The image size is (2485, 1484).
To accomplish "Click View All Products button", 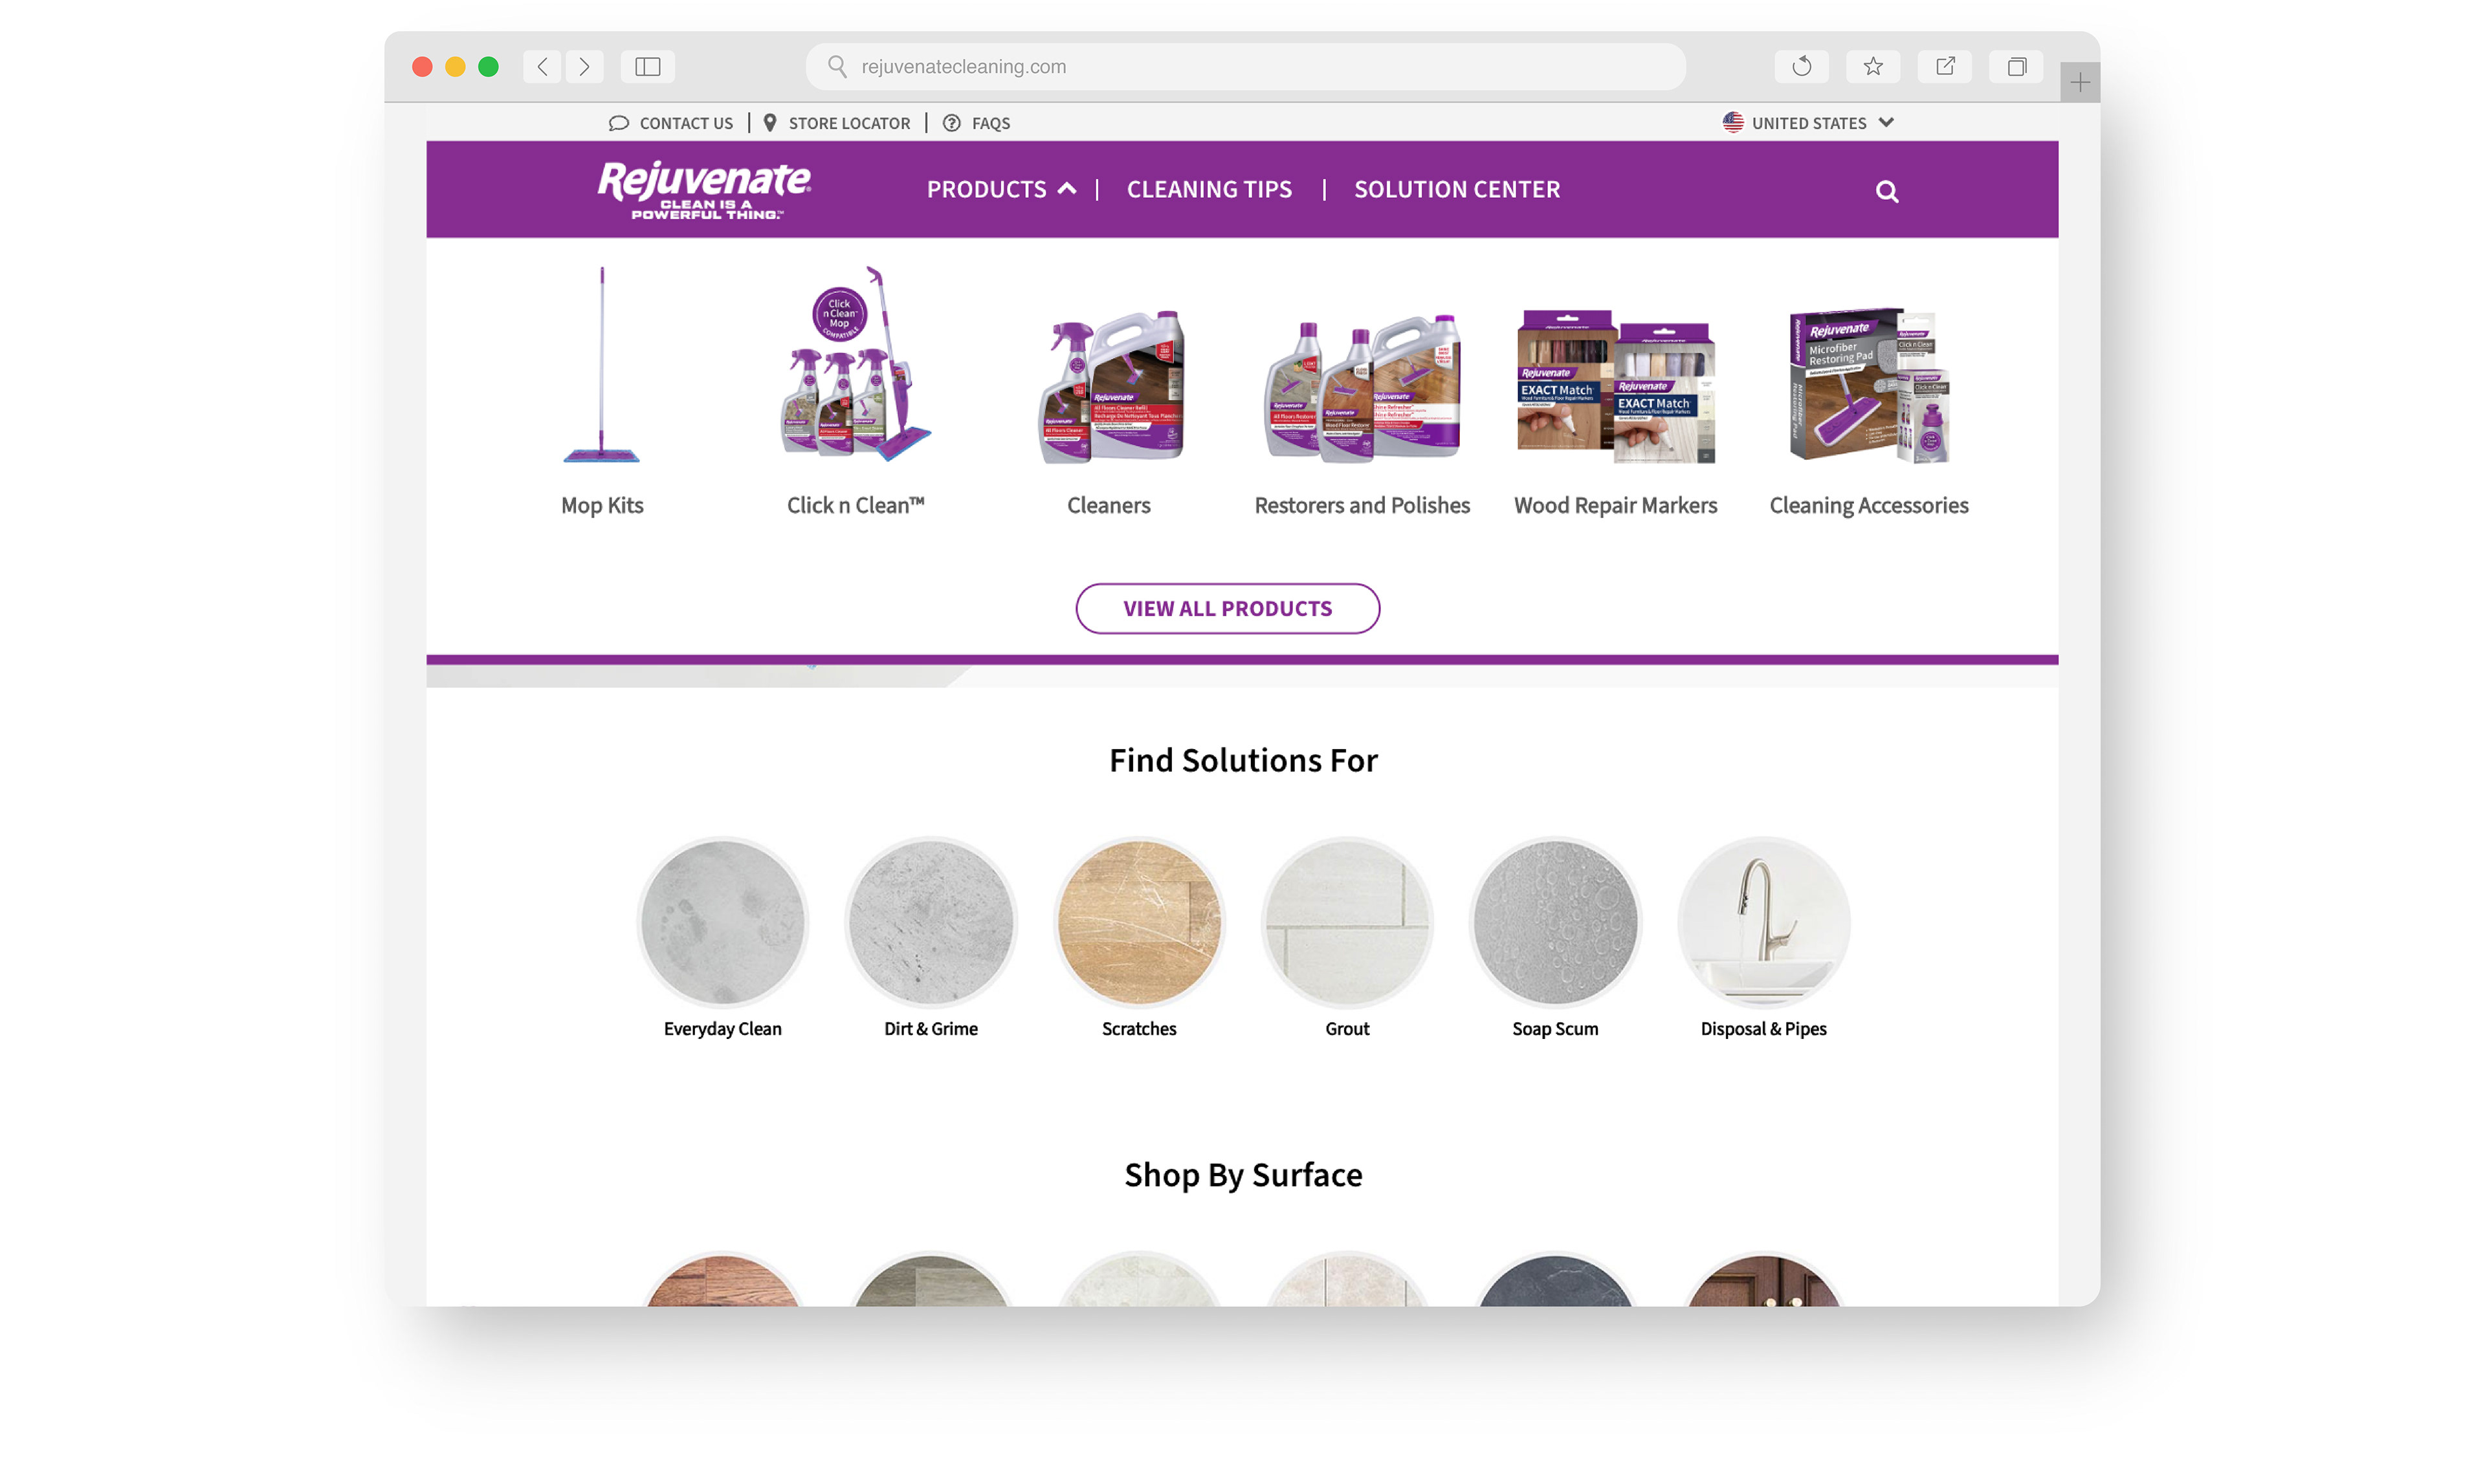I will coord(1228,608).
